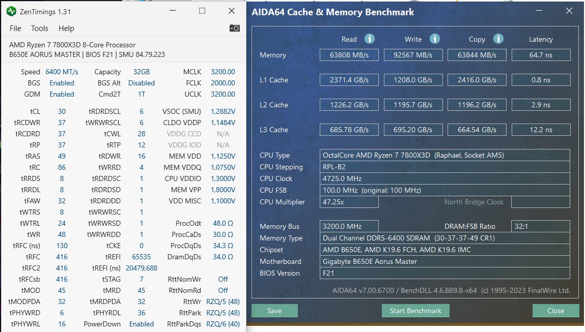Image resolution: width=585 pixels, height=332 pixels.
Task: Click the MCLK value 3200.00
Action: tap(222, 72)
